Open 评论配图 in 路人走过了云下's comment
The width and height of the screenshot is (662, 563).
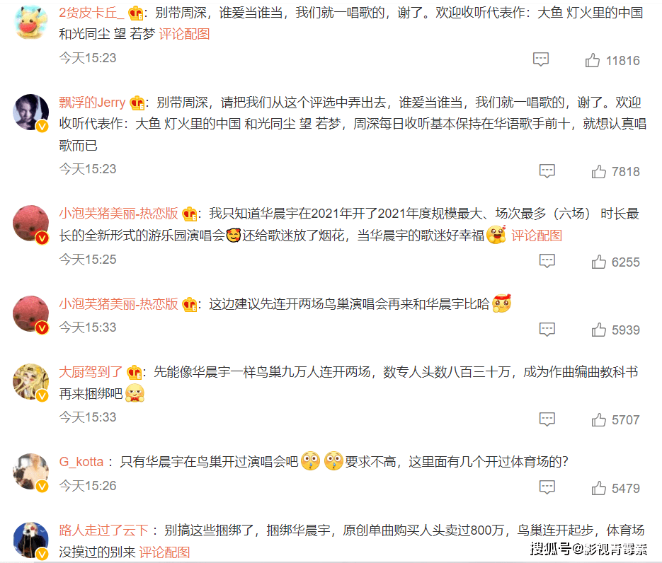click(165, 552)
